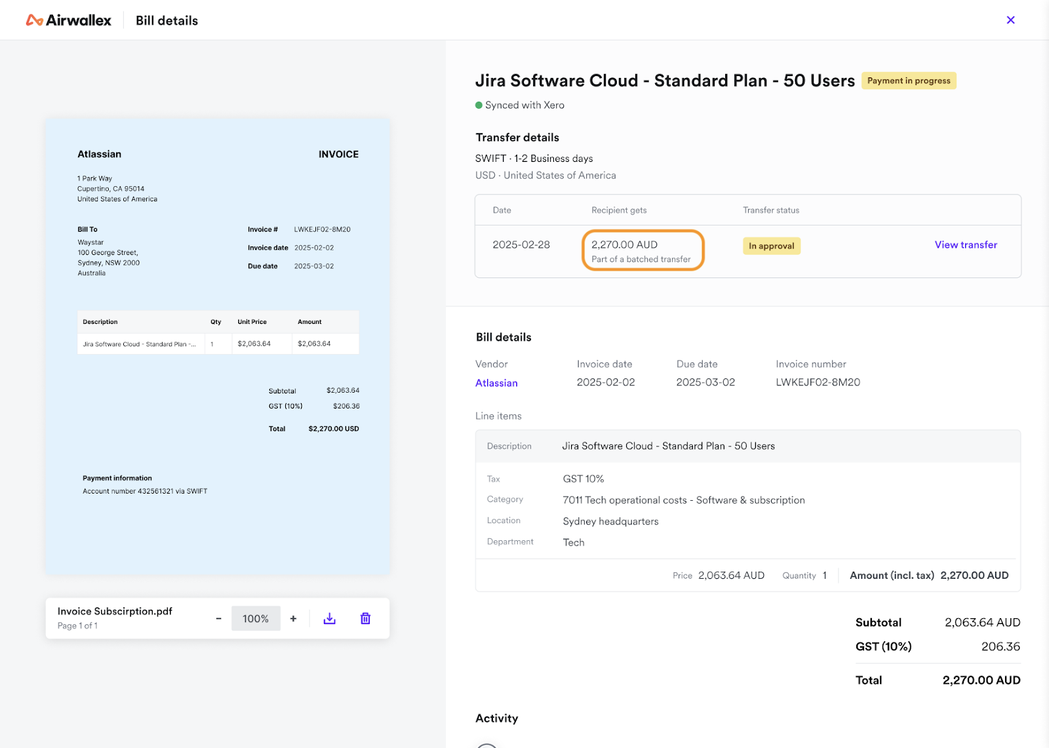The height and width of the screenshot is (748, 1049).
Task: Click the Sydney headquarters location value
Action: pyautogui.click(x=610, y=521)
